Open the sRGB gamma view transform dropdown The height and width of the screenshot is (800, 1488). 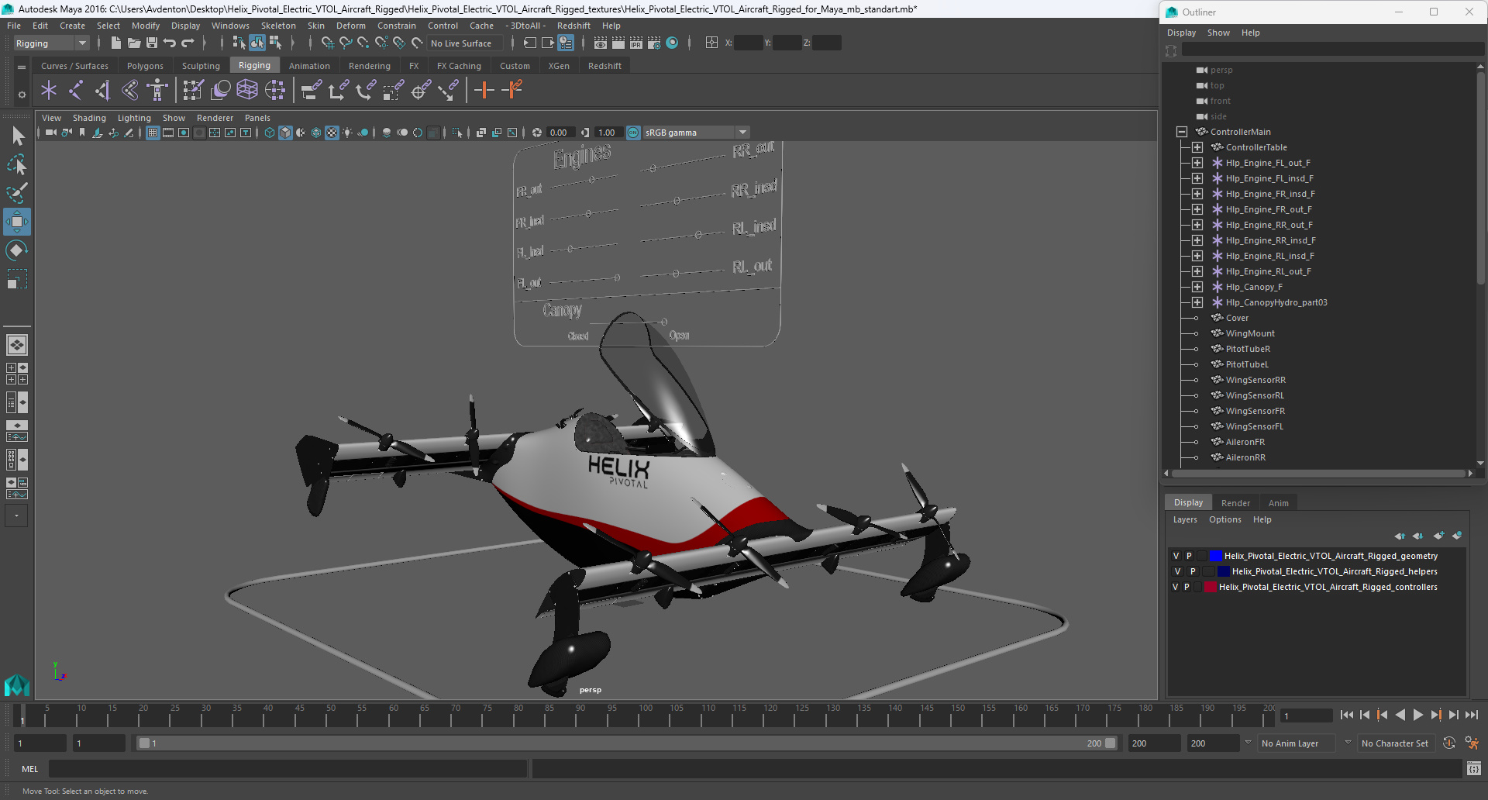(x=696, y=133)
